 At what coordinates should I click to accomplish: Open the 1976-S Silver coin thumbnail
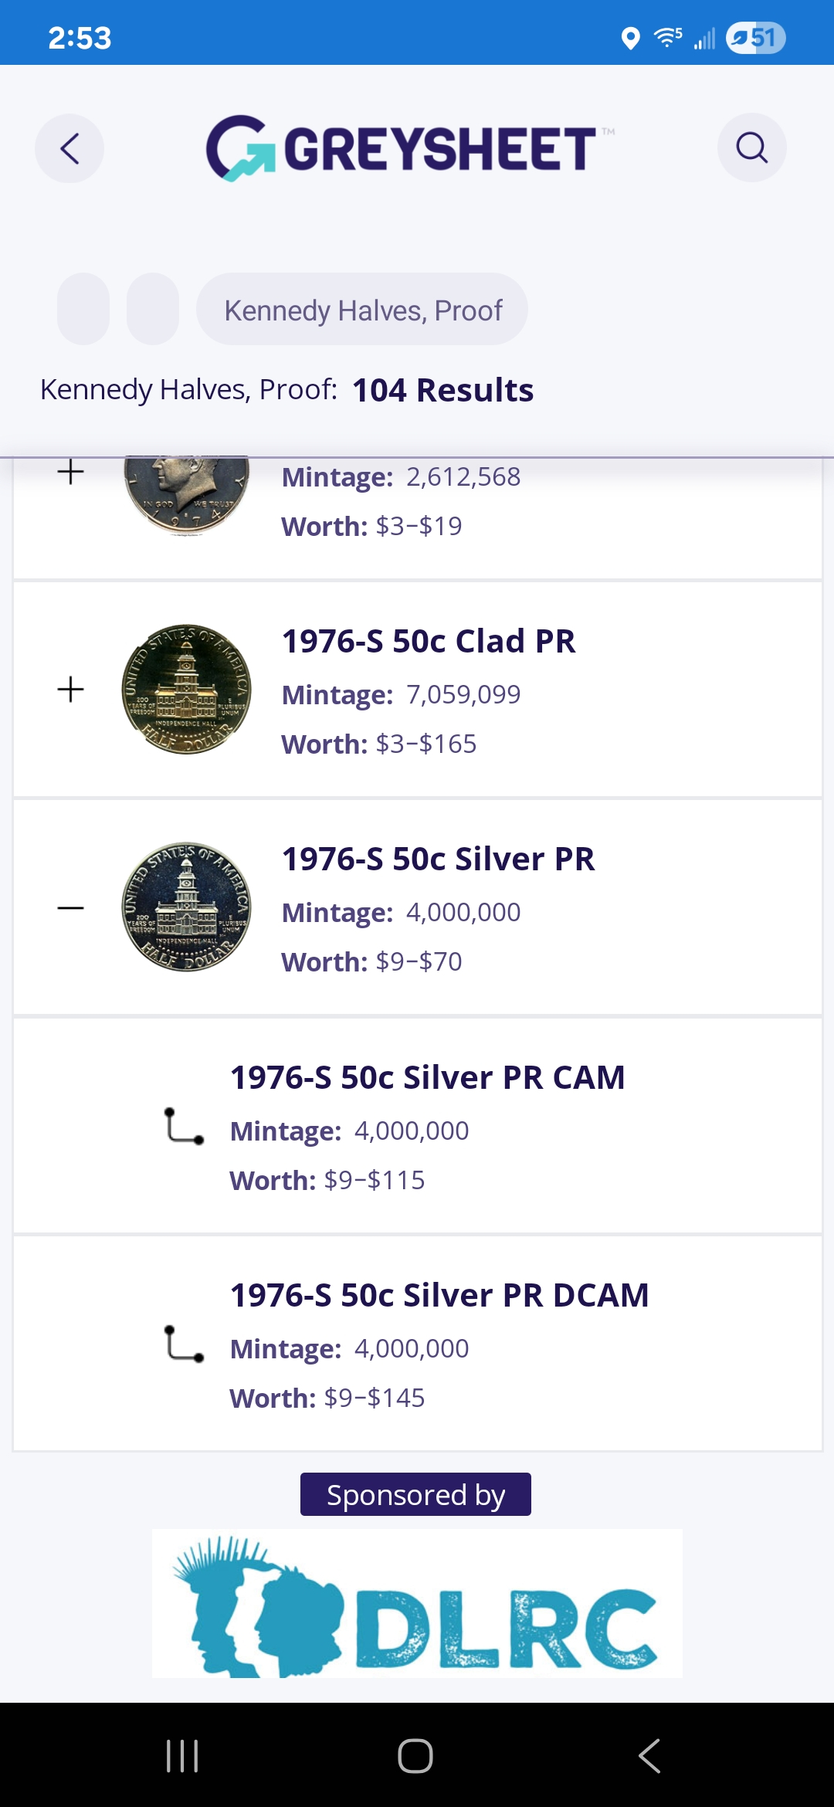click(x=187, y=907)
